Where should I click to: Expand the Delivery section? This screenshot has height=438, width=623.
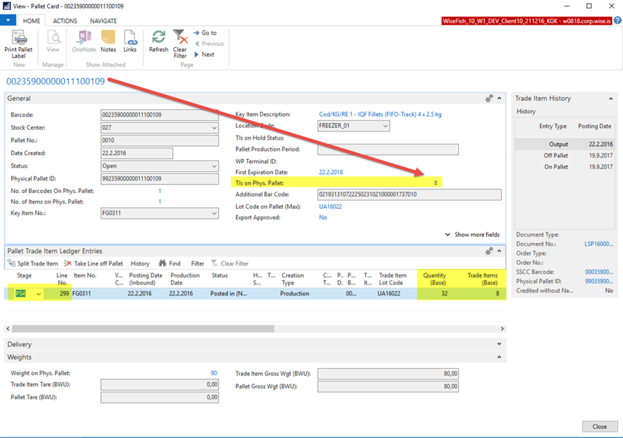pos(498,344)
